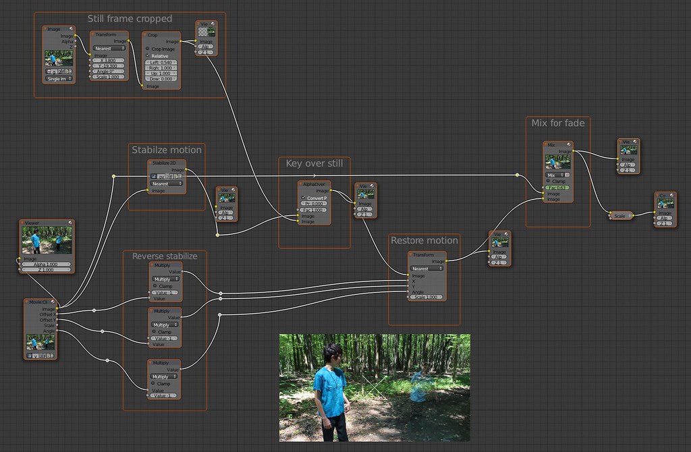Click the Right 1.000 field in Crop node
Viewport: 691px width, 452px height.
[161, 68]
